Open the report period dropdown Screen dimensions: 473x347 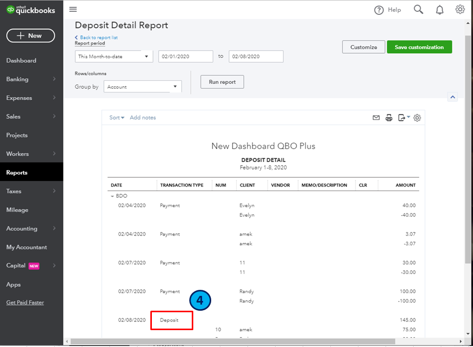coord(114,56)
